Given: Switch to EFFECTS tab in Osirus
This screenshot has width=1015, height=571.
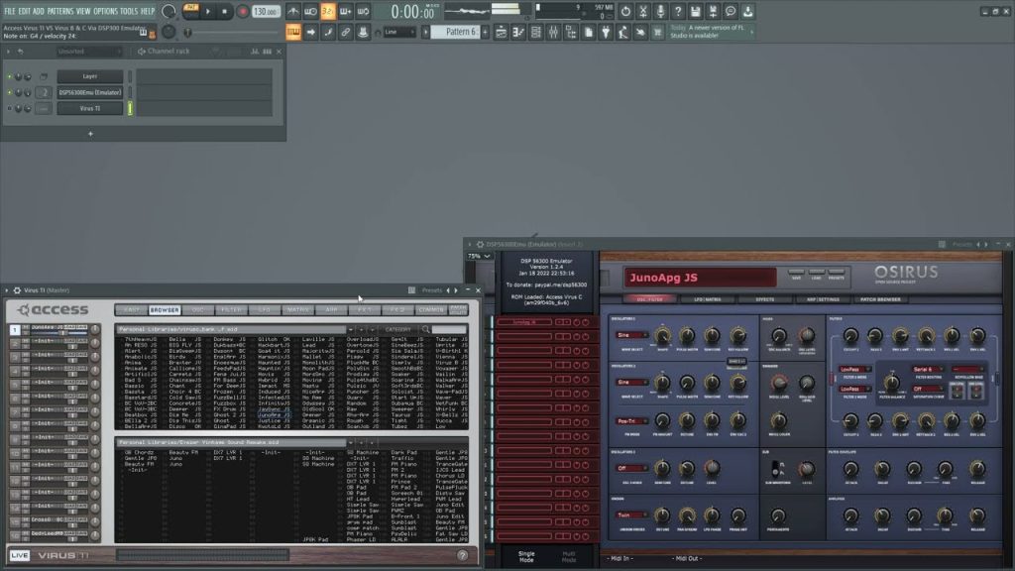Looking at the screenshot, I should click(764, 299).
